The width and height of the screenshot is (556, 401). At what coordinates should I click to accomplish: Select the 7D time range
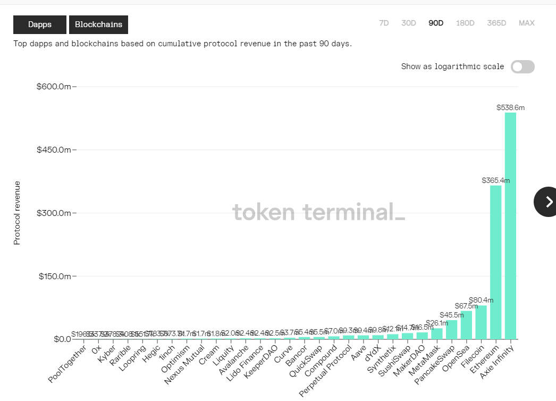click(384, 23)
